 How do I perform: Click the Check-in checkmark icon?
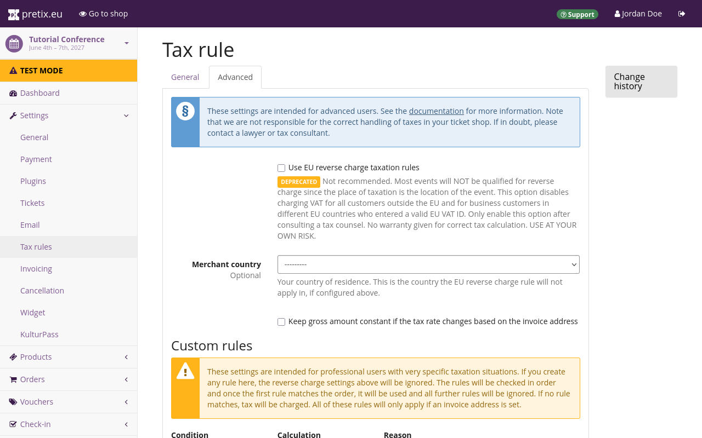pos(13,424)
